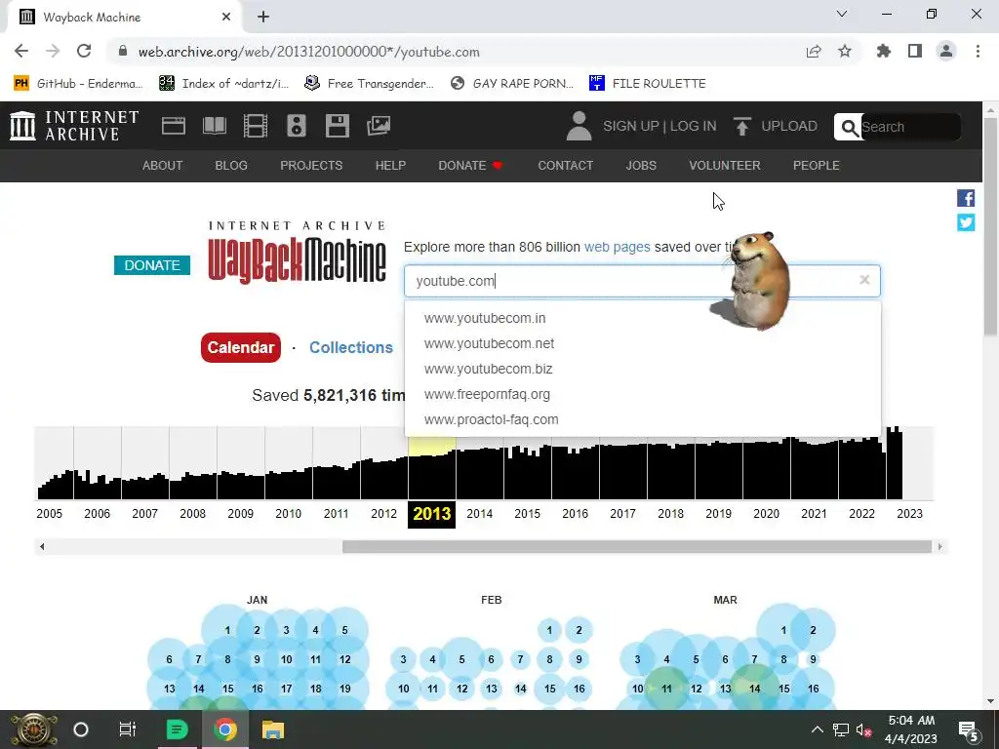Viewport: 999px width, 749px height.
Task: Open the Internet Archive home logo
Action: click(74, 126)
